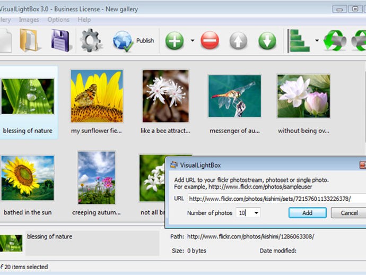Click the flickr URL input field
This screenshot has width=366, height=275.
coord(276,199)
